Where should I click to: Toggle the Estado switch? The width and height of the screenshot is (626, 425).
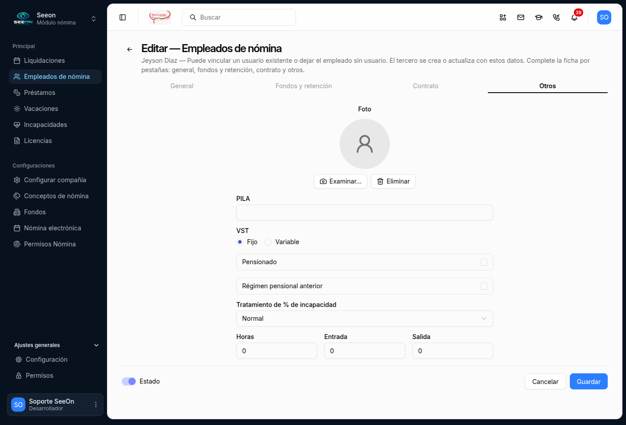(x=129, y=381)
